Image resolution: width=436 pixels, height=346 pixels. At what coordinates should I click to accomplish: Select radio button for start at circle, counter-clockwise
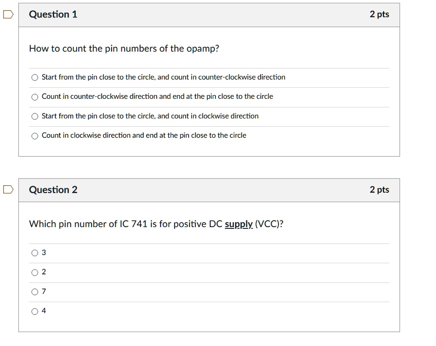coord(35,78)
